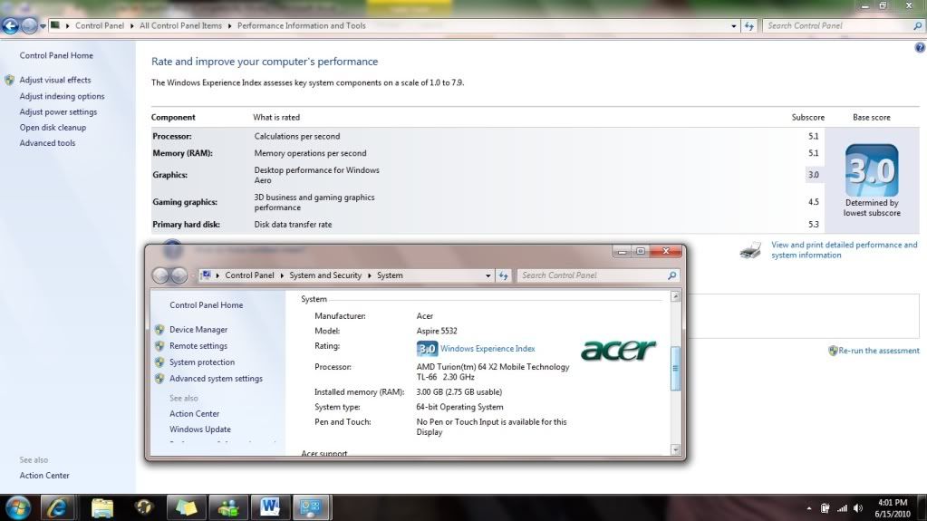
Task: Open Windows Experience Index link
Action: (x=488, y=349)
